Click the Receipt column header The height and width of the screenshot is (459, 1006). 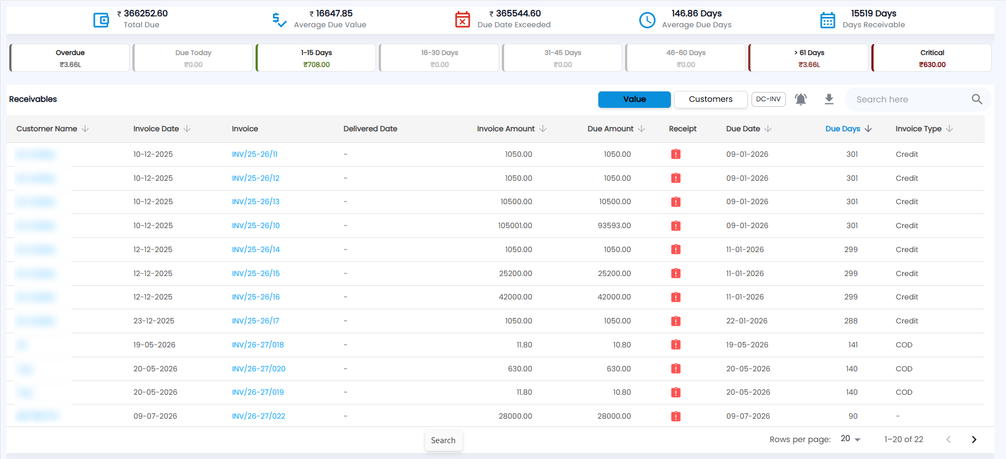[682, 128]
